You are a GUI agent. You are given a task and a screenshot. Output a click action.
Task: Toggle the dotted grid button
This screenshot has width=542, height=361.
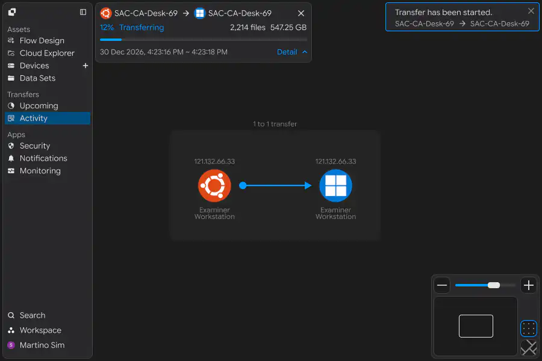[529, 329]
